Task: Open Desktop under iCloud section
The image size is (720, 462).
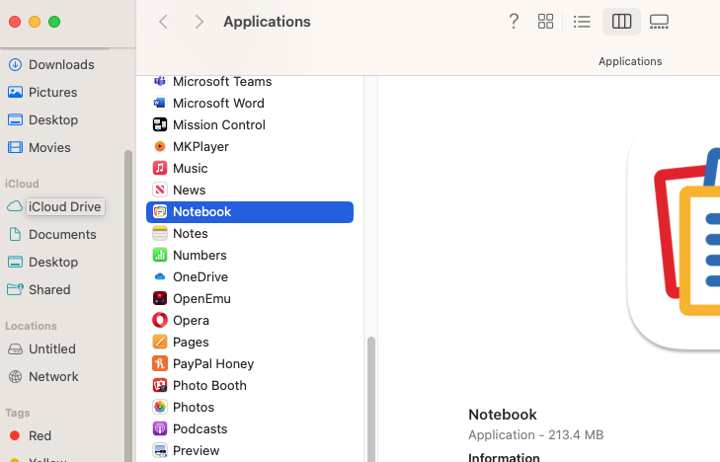Action: 53,262
